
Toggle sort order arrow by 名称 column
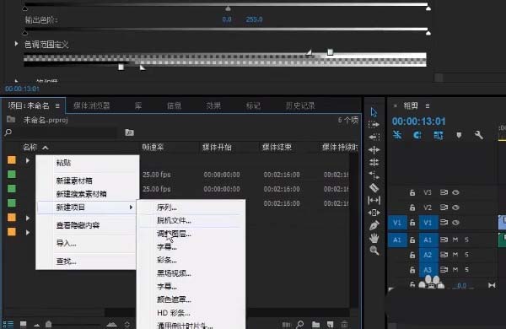pos(46,148)
